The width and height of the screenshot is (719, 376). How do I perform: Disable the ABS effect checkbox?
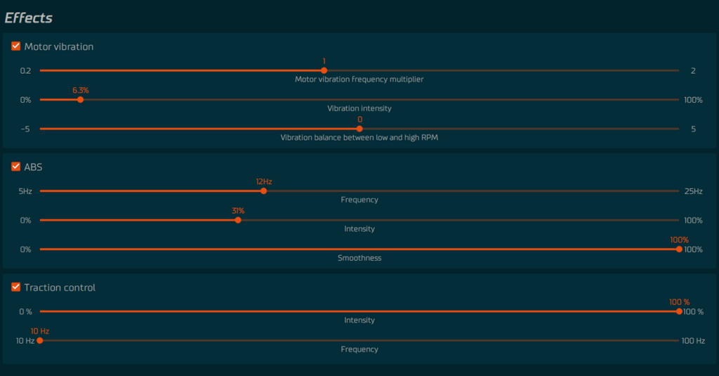pos(15,167)
